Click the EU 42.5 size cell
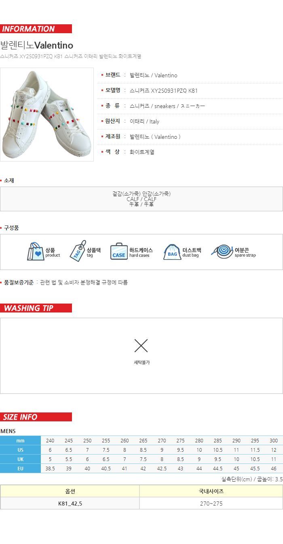This screenshot has width=283, height=544. [x=162, y=468]
